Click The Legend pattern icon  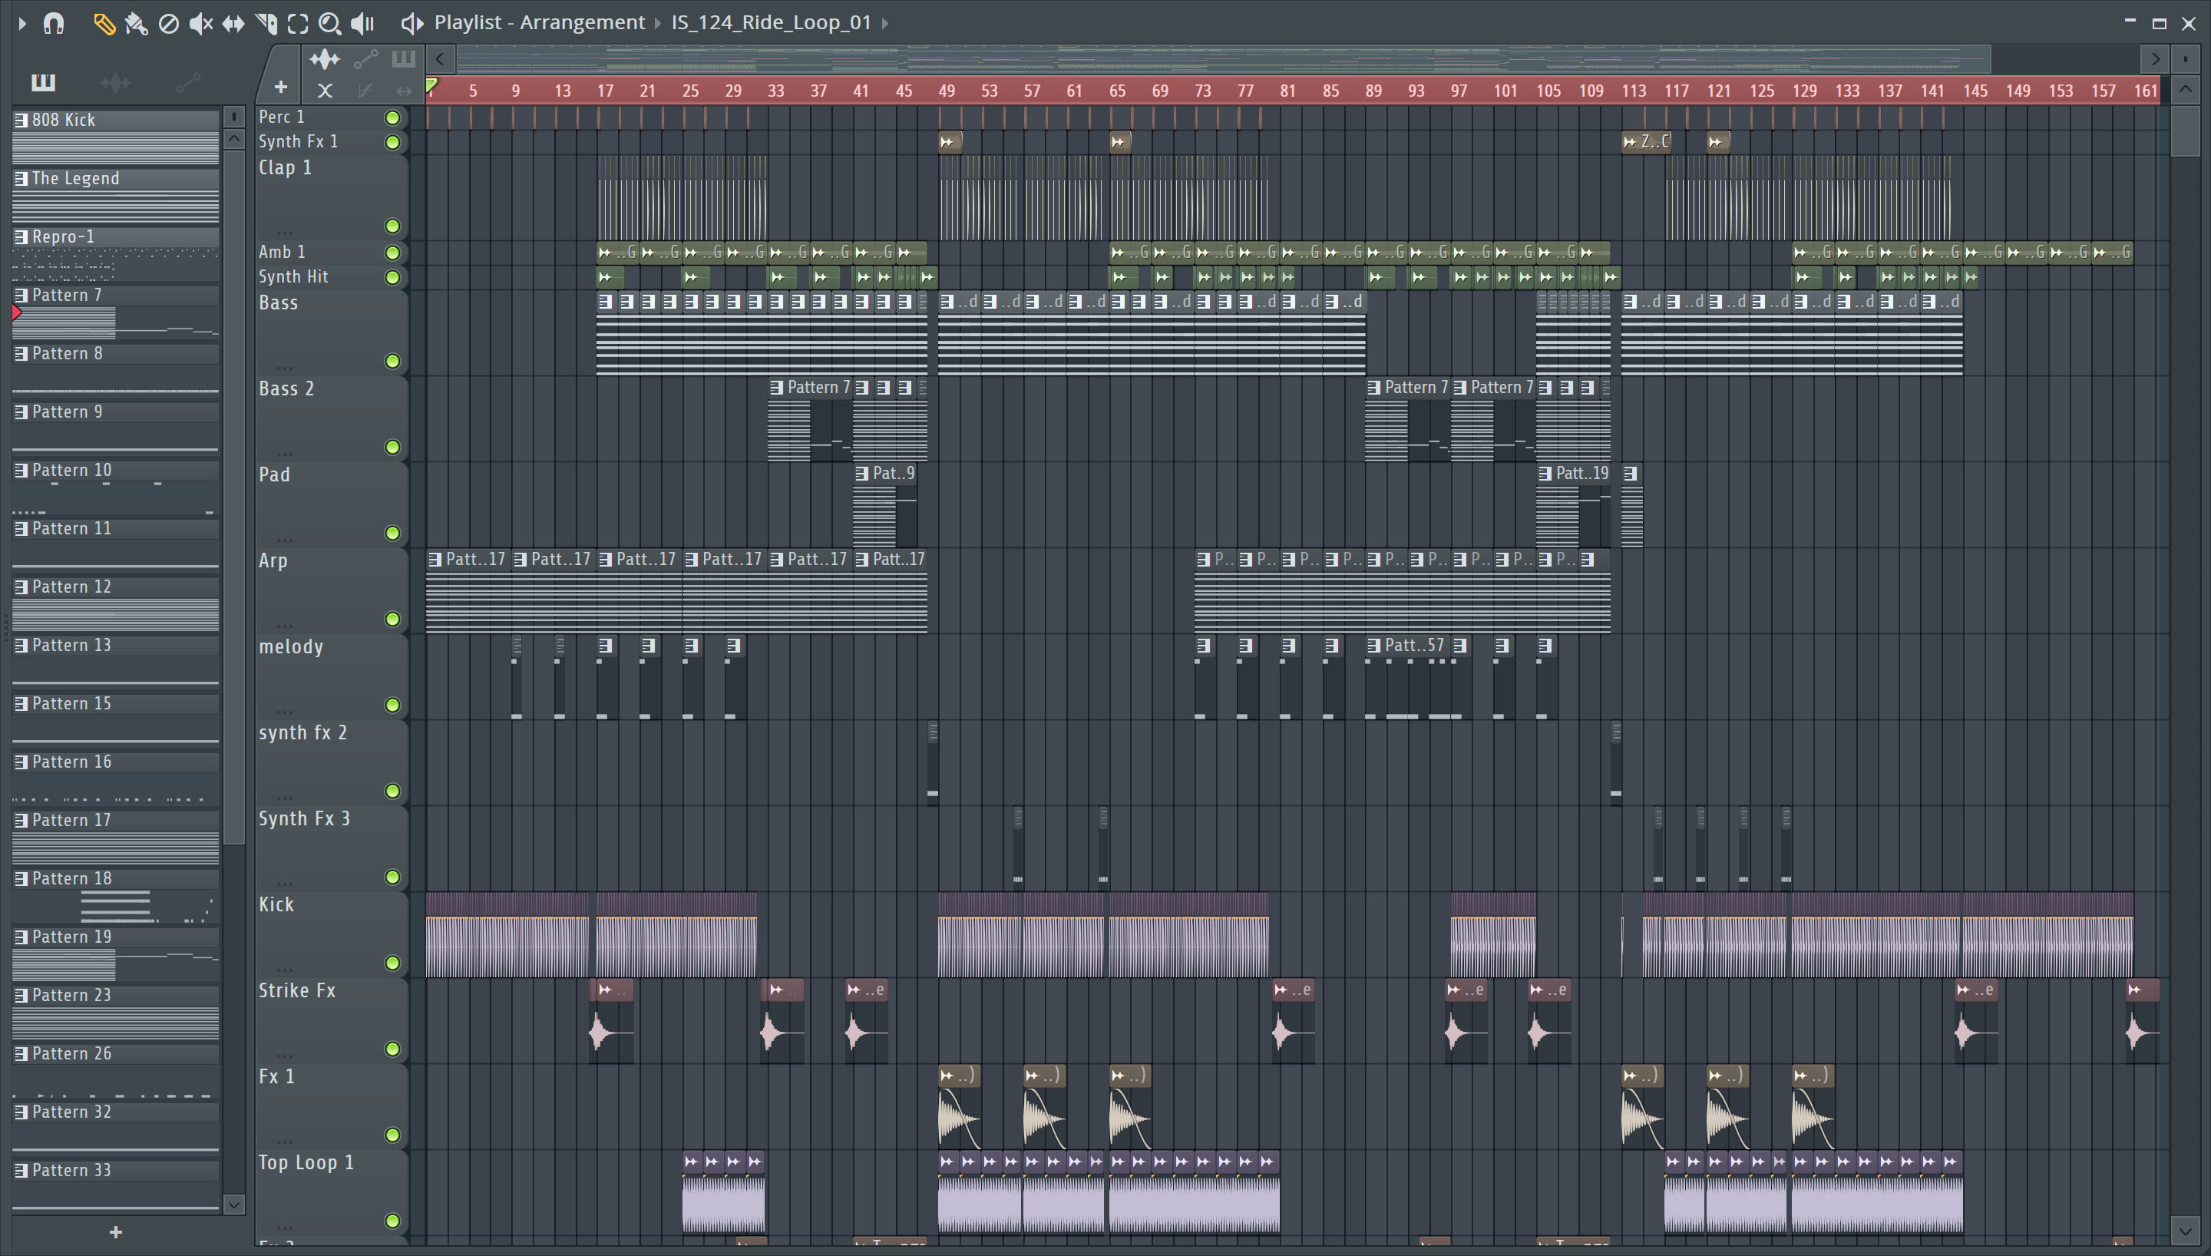[x=21, y=179]
